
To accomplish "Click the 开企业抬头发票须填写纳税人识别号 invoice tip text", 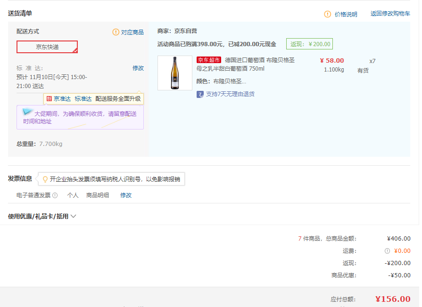I will 115,179.
